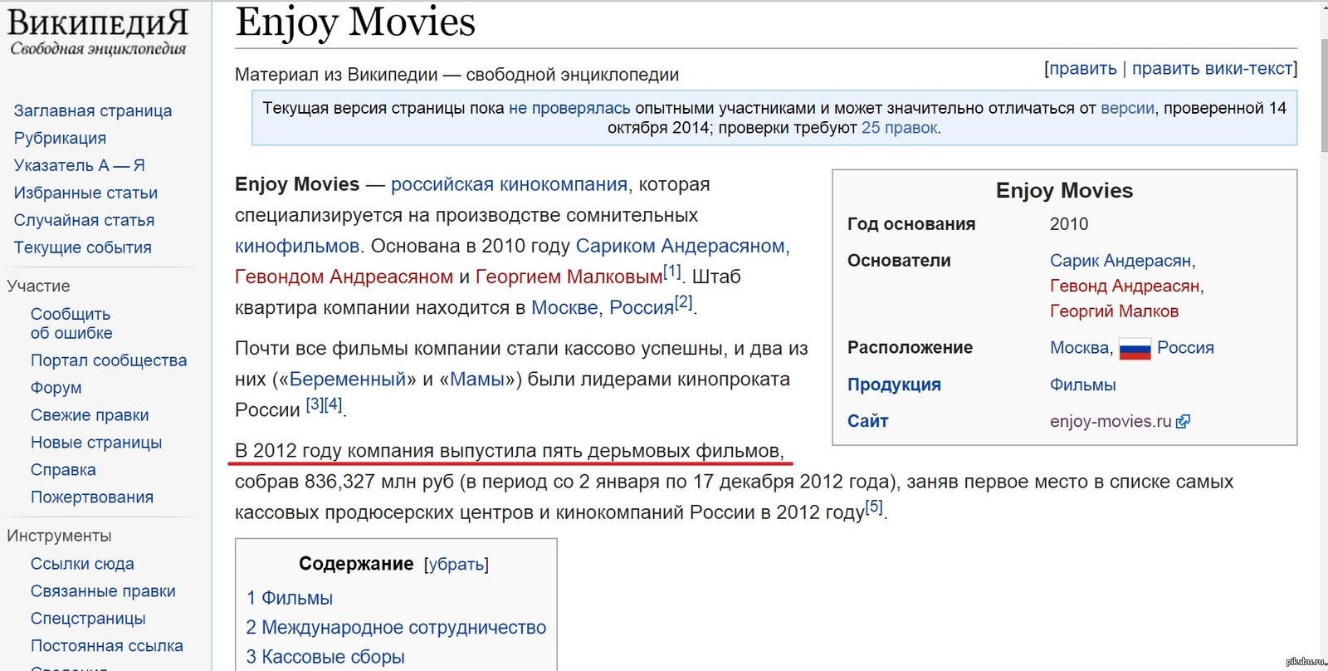Jump to section 3 Кассовые сборы

pyautogui.click(x=325, y=657)
